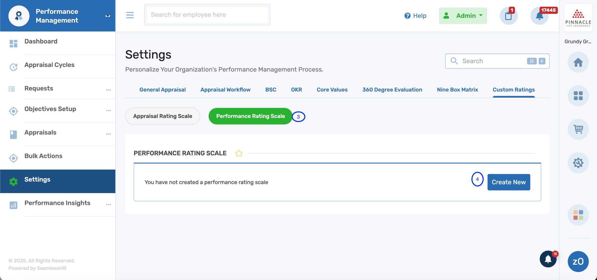The image size is (597, 280).
Task: Select the Performance Rating Scale pill
Action: (250, 116)
